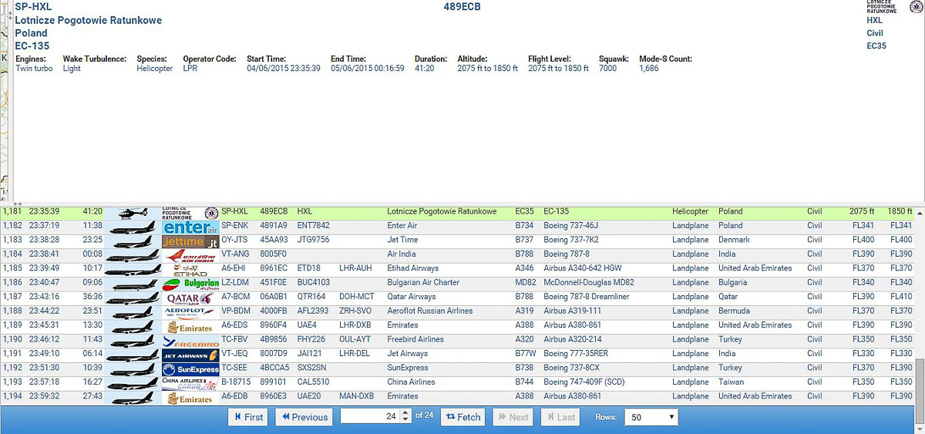The image size is (925, 434).
Task: Click the Jet Airways logo
Action: 190,355
